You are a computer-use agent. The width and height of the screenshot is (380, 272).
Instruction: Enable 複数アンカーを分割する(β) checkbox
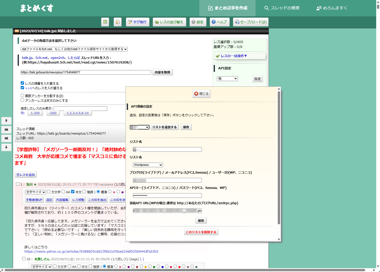pos(22,96)
